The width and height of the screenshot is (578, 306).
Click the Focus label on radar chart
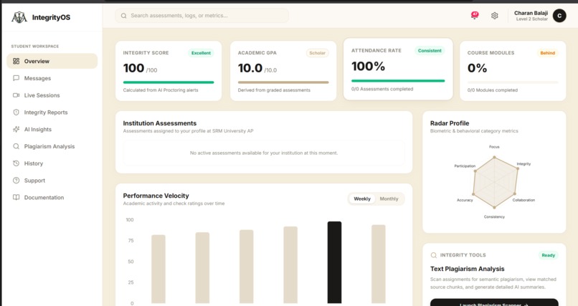(x=494, y=147)
